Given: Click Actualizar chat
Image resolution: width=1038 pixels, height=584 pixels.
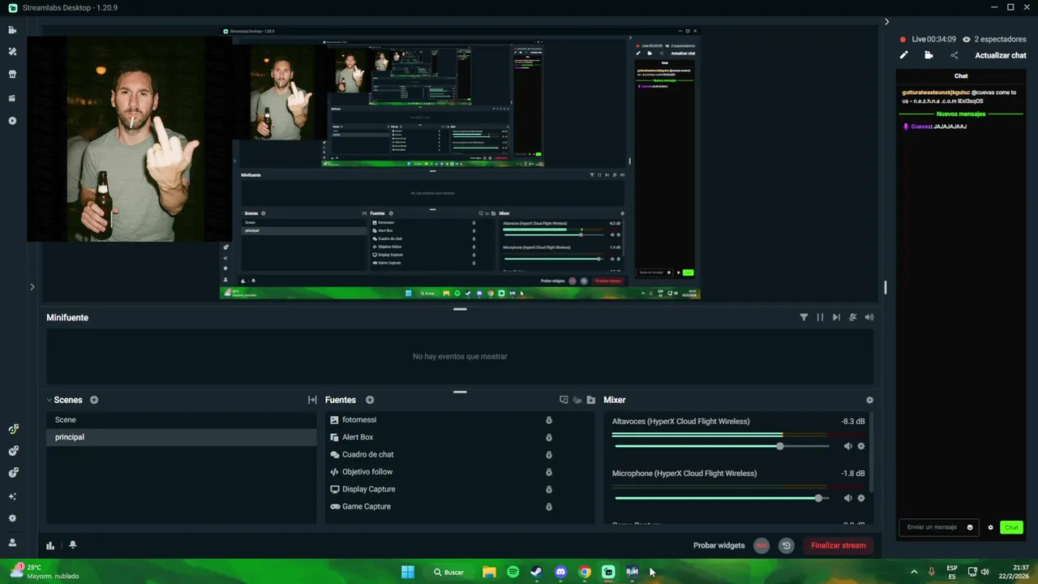Looking at the screenshot, I should click(1001, 55).
